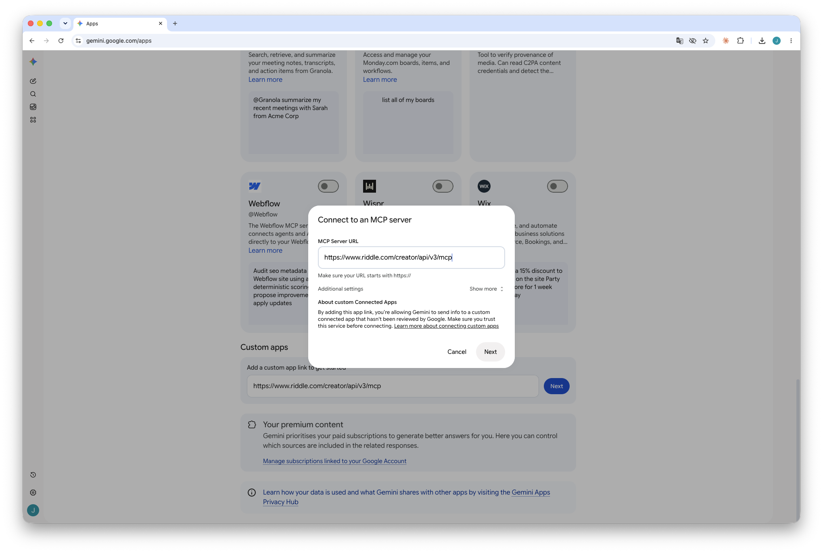The image size is (823, 553).
Task: Click the account avatar in sidebar
Action: 33,510
